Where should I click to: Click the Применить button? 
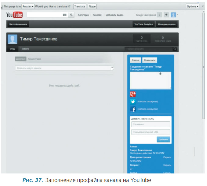tap(150, 60)
